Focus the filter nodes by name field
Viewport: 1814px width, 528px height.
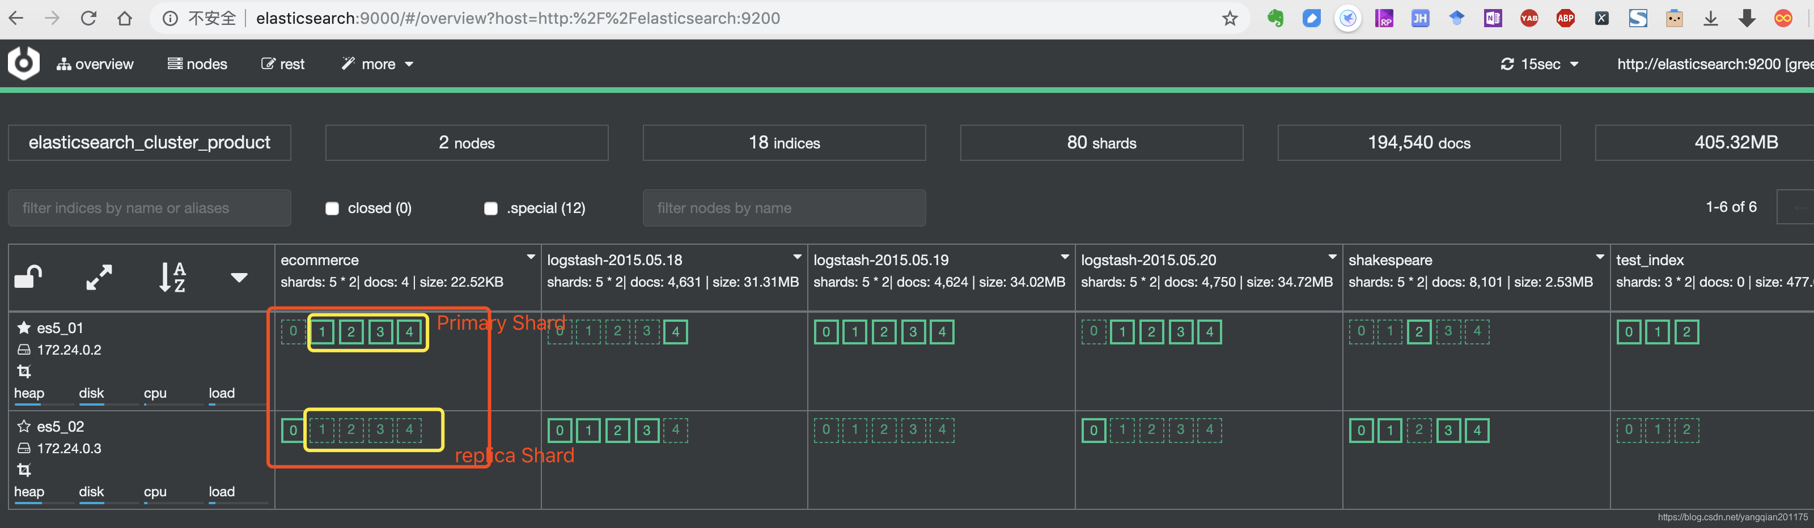coord(785,208)
